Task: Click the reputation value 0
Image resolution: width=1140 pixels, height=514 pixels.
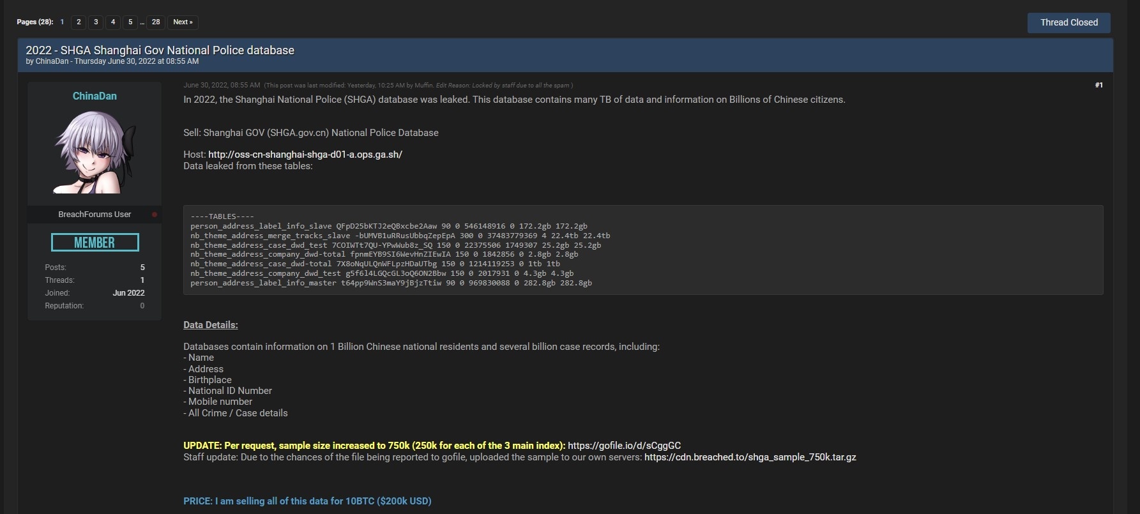Action: pyautogui.click(x=142, y=306)
